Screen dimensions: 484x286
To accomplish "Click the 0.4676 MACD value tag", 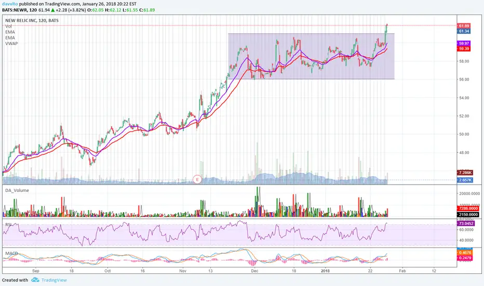I will click(x=465, y=253).
